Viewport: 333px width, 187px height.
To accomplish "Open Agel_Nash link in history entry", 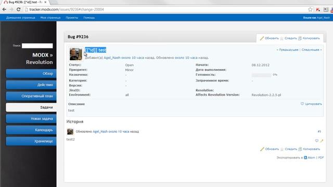I will coord(100,131).
